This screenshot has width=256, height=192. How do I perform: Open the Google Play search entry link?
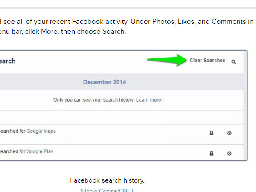point(40,151)
